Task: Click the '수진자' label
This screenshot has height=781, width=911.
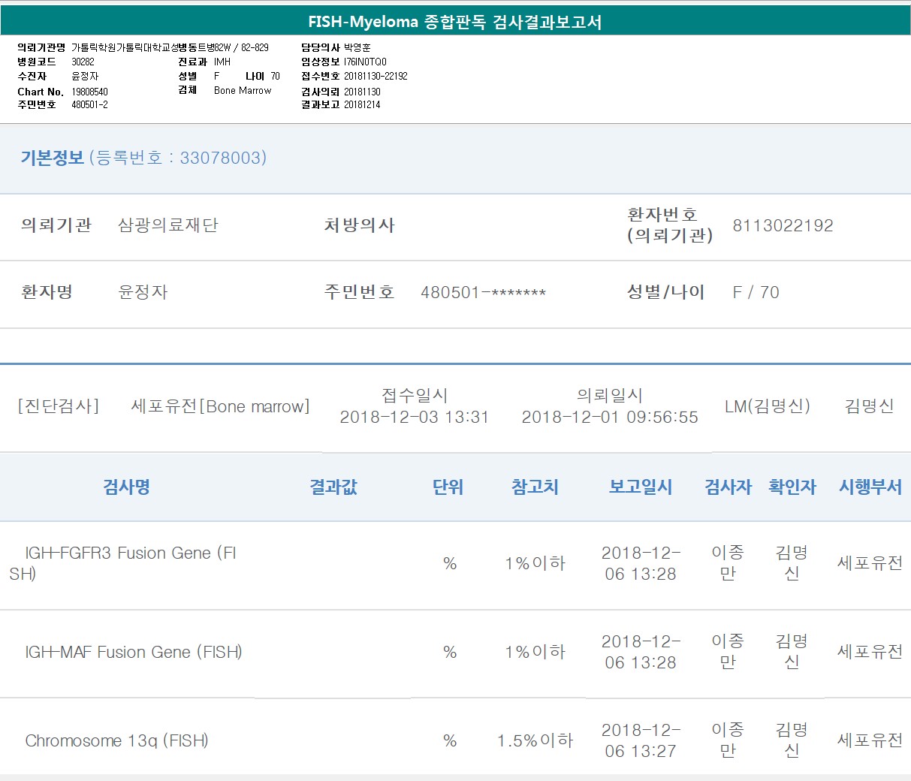Action: [32, 76]
